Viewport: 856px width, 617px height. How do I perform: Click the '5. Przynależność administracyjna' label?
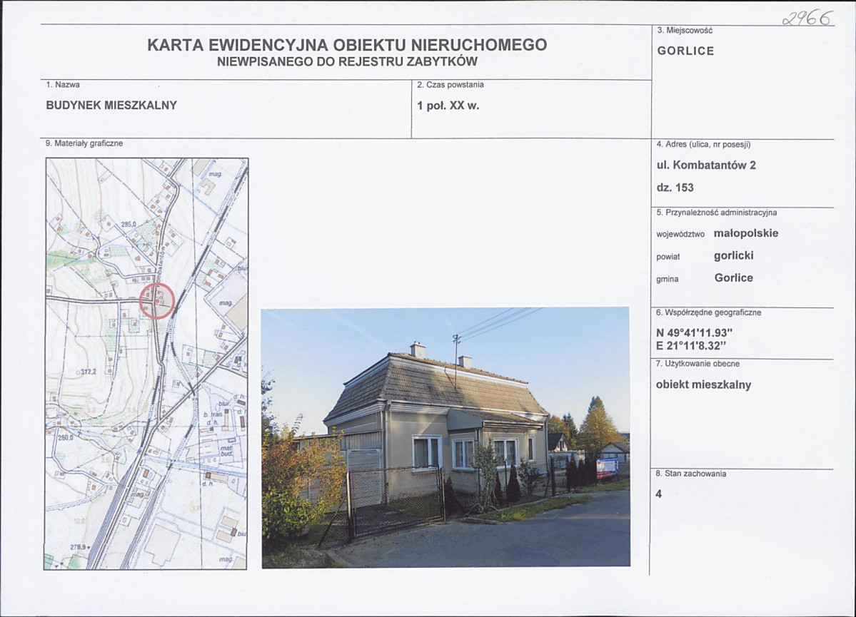point(716,213)
